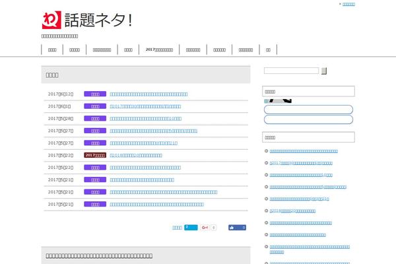
Task: Click the 話題ネタ! site logo
Action: click(x=87, y=20)
